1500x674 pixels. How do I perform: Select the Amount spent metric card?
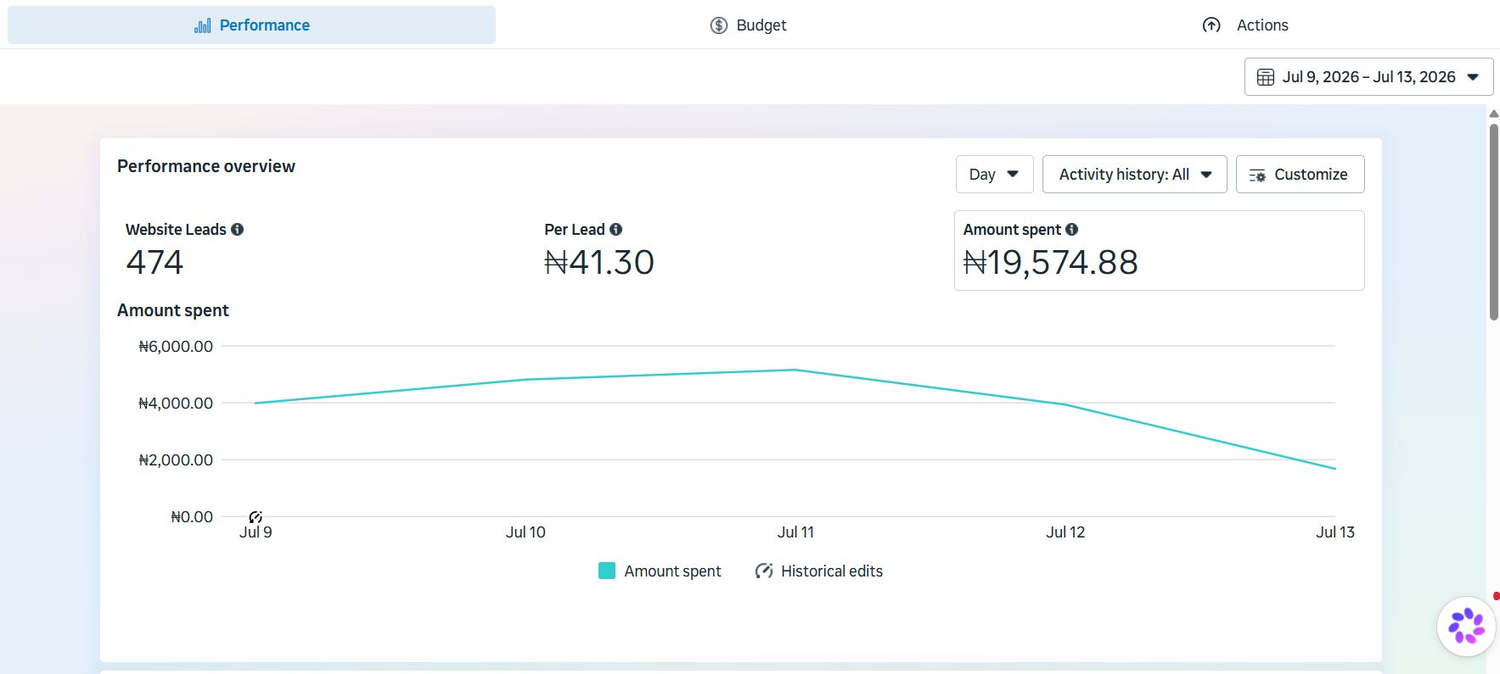pyautogui.click(x=1159, y=250)
